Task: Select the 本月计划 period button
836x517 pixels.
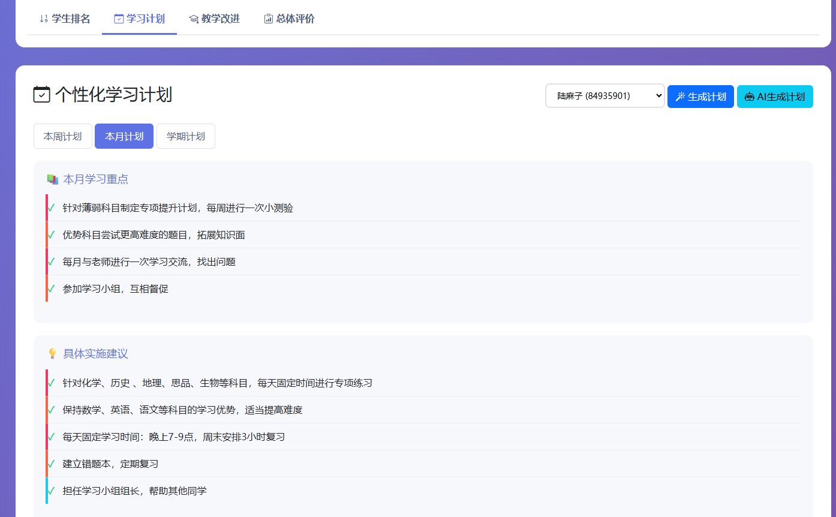Action: (x=124, y=136)
